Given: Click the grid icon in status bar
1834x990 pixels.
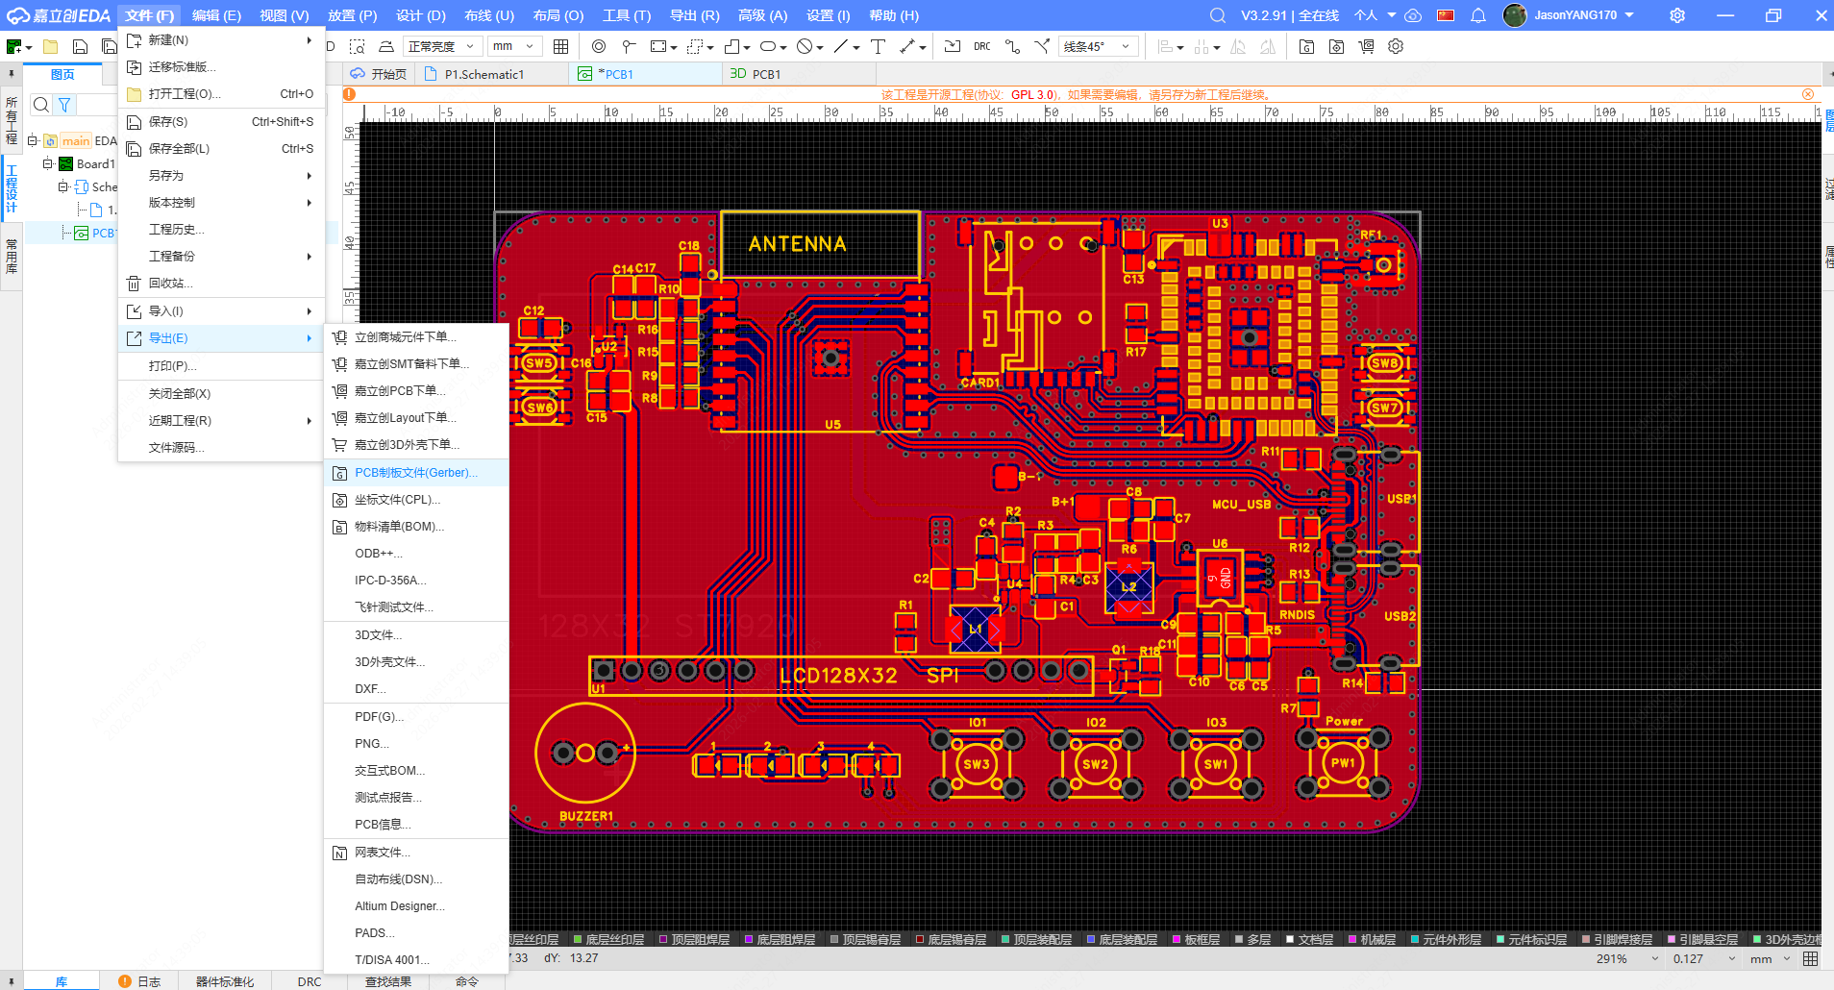Looking at the screenshot, I should 1810,958.
